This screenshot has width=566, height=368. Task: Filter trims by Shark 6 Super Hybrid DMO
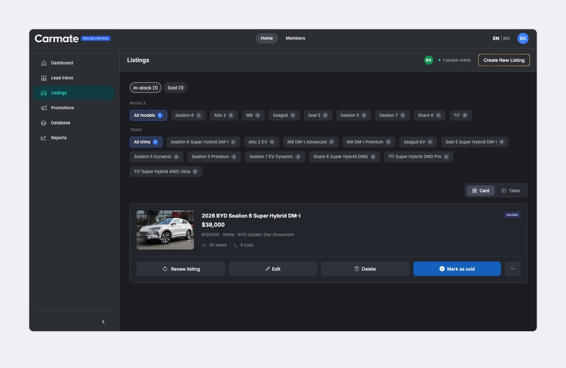click(x=344, y=157)
